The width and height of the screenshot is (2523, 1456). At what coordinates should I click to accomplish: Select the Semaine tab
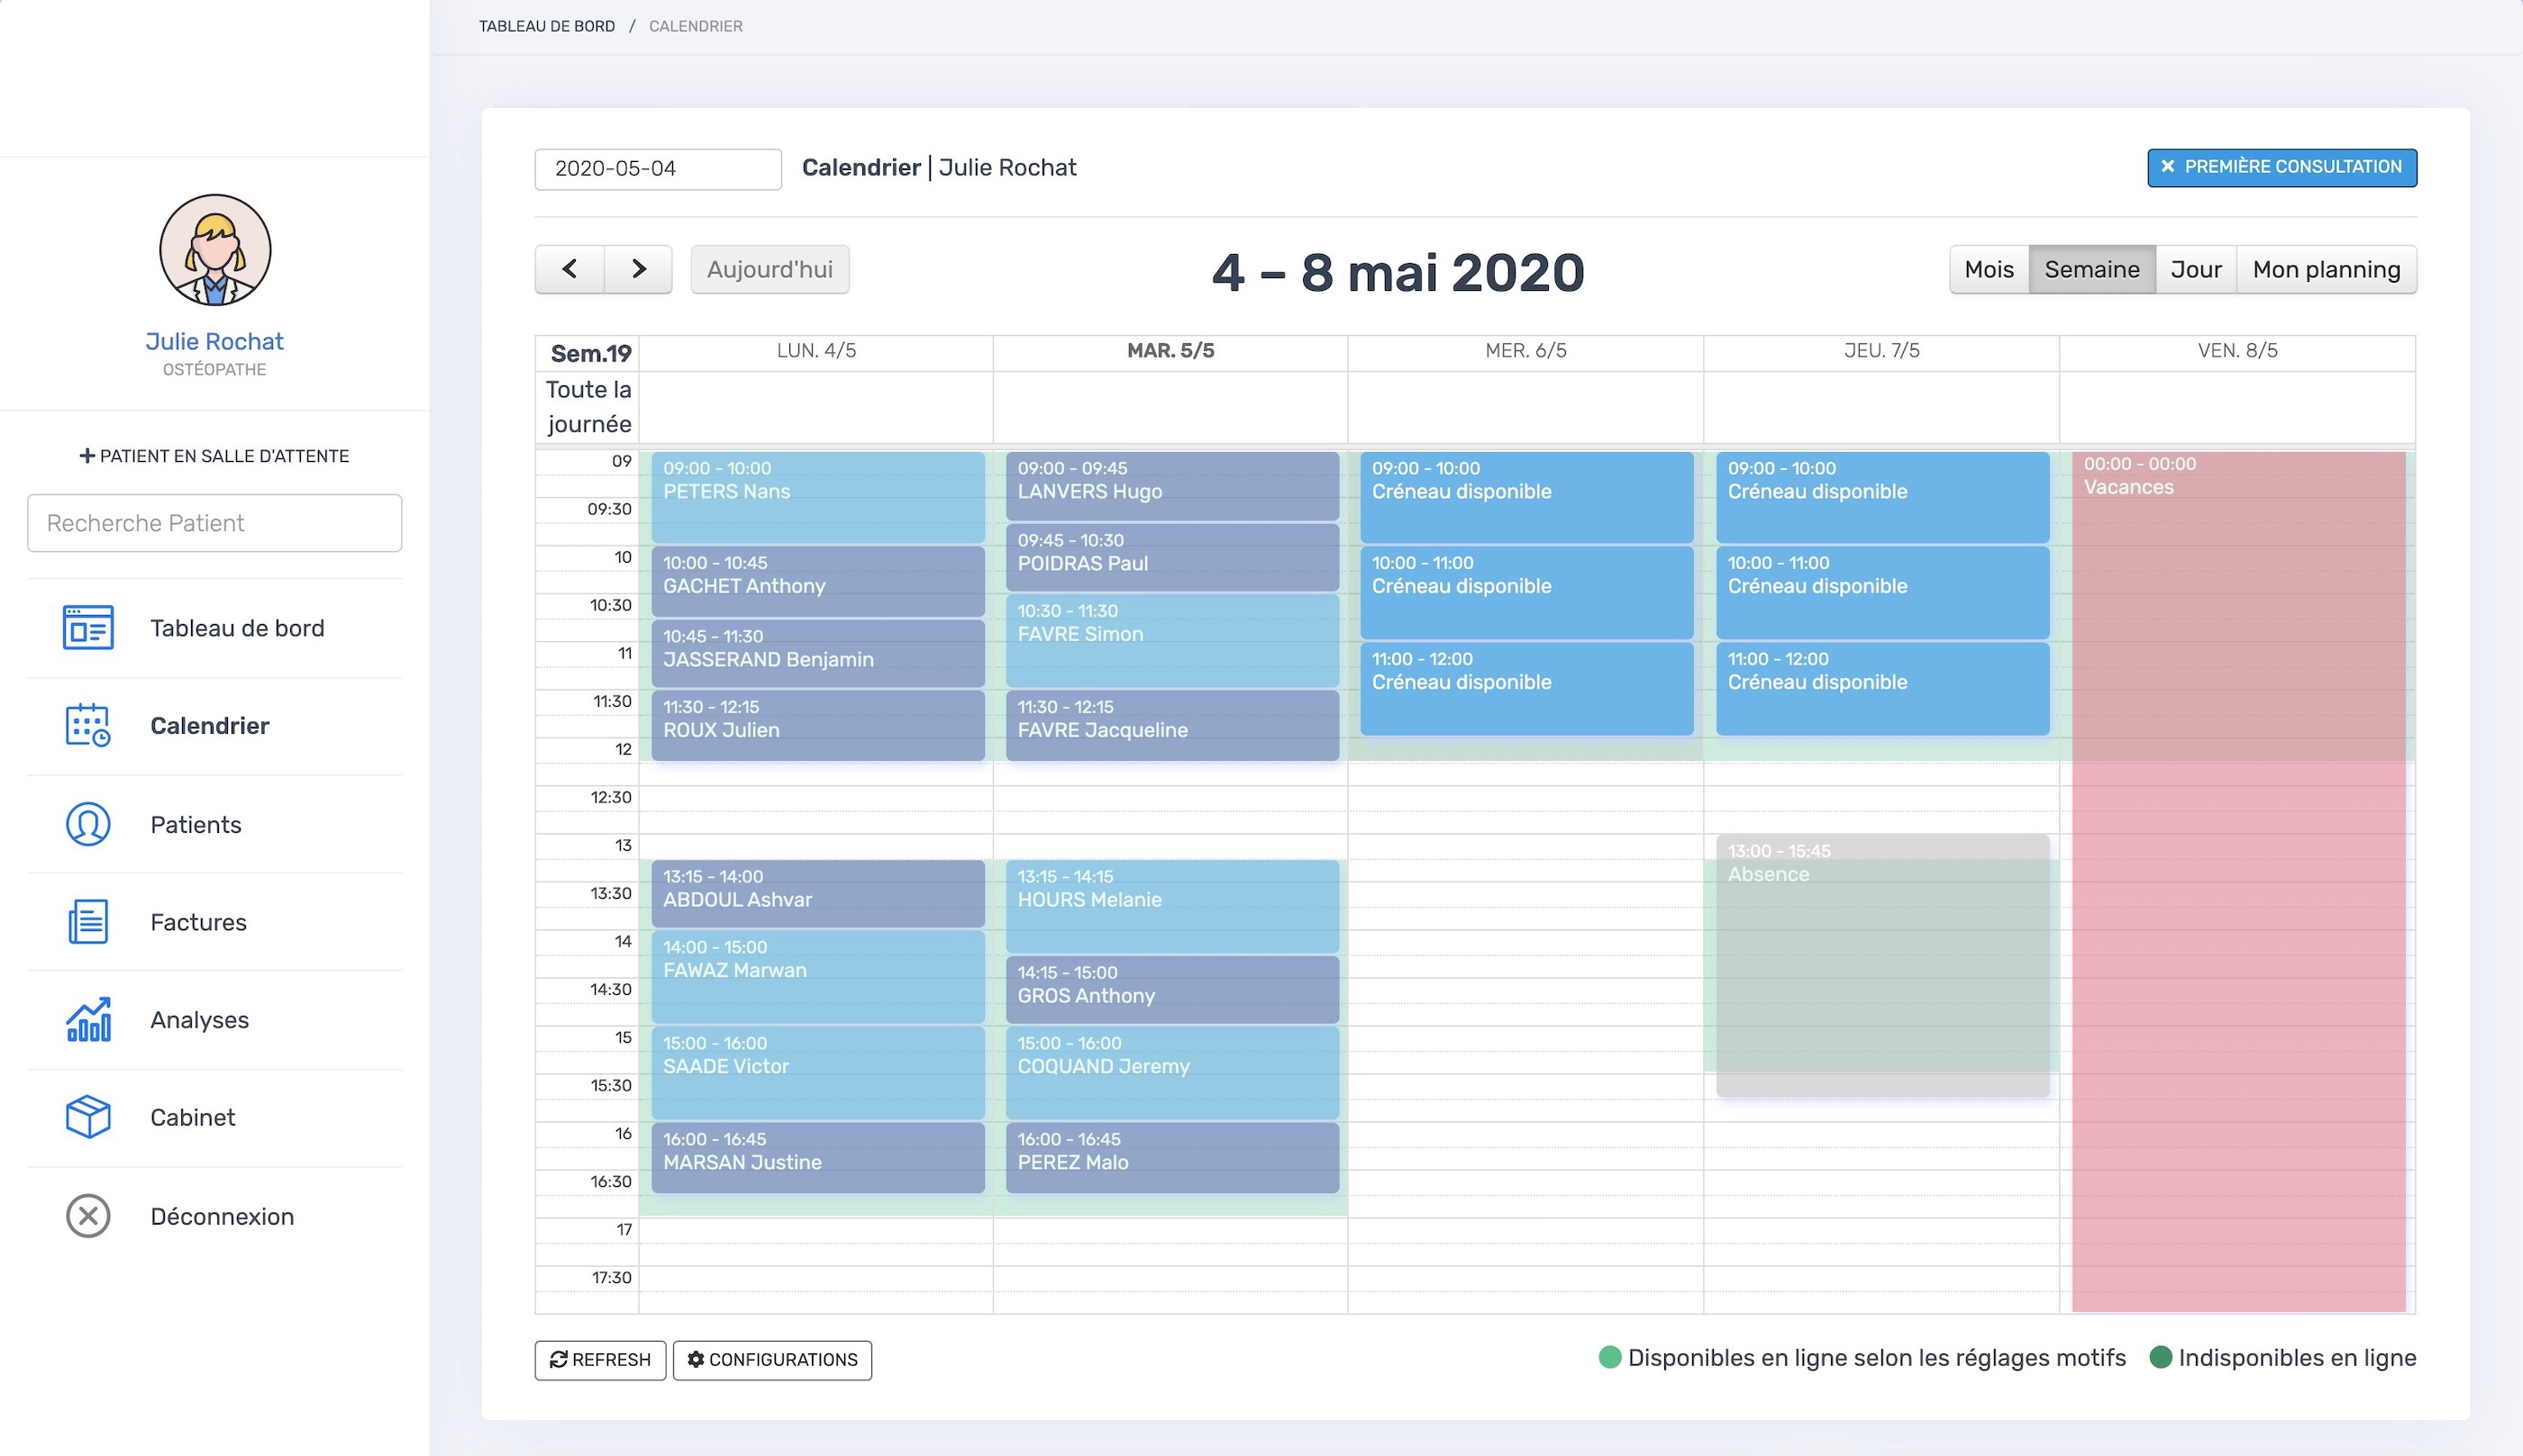click(x=2093, y=269)
